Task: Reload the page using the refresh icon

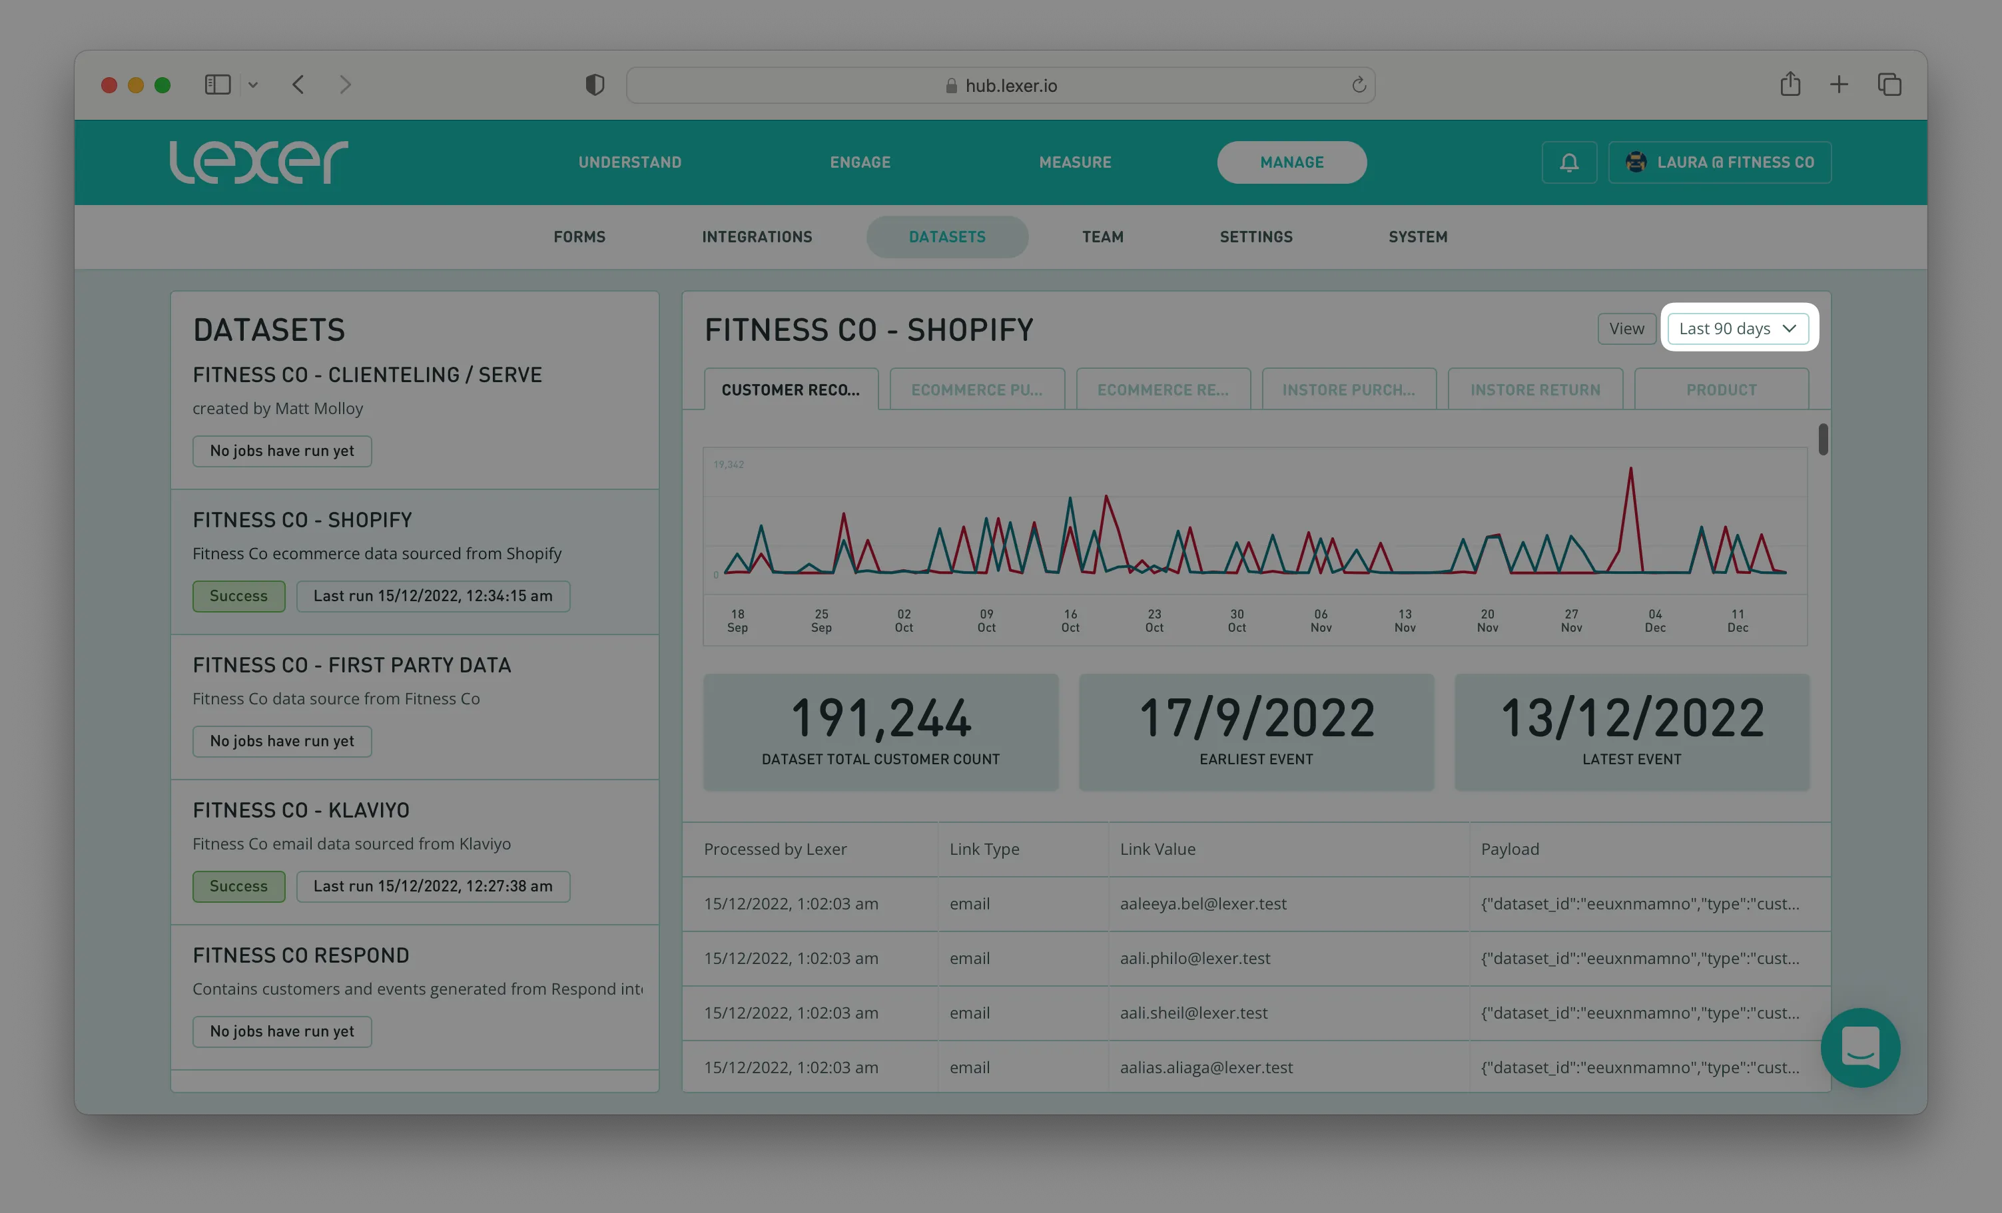Action: 1359,85
